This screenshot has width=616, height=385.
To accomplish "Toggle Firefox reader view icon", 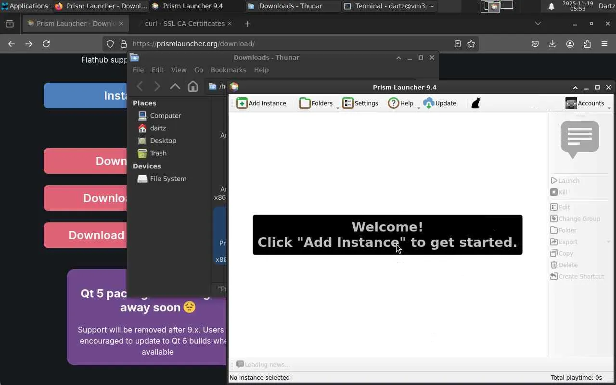I will (458, 44).
